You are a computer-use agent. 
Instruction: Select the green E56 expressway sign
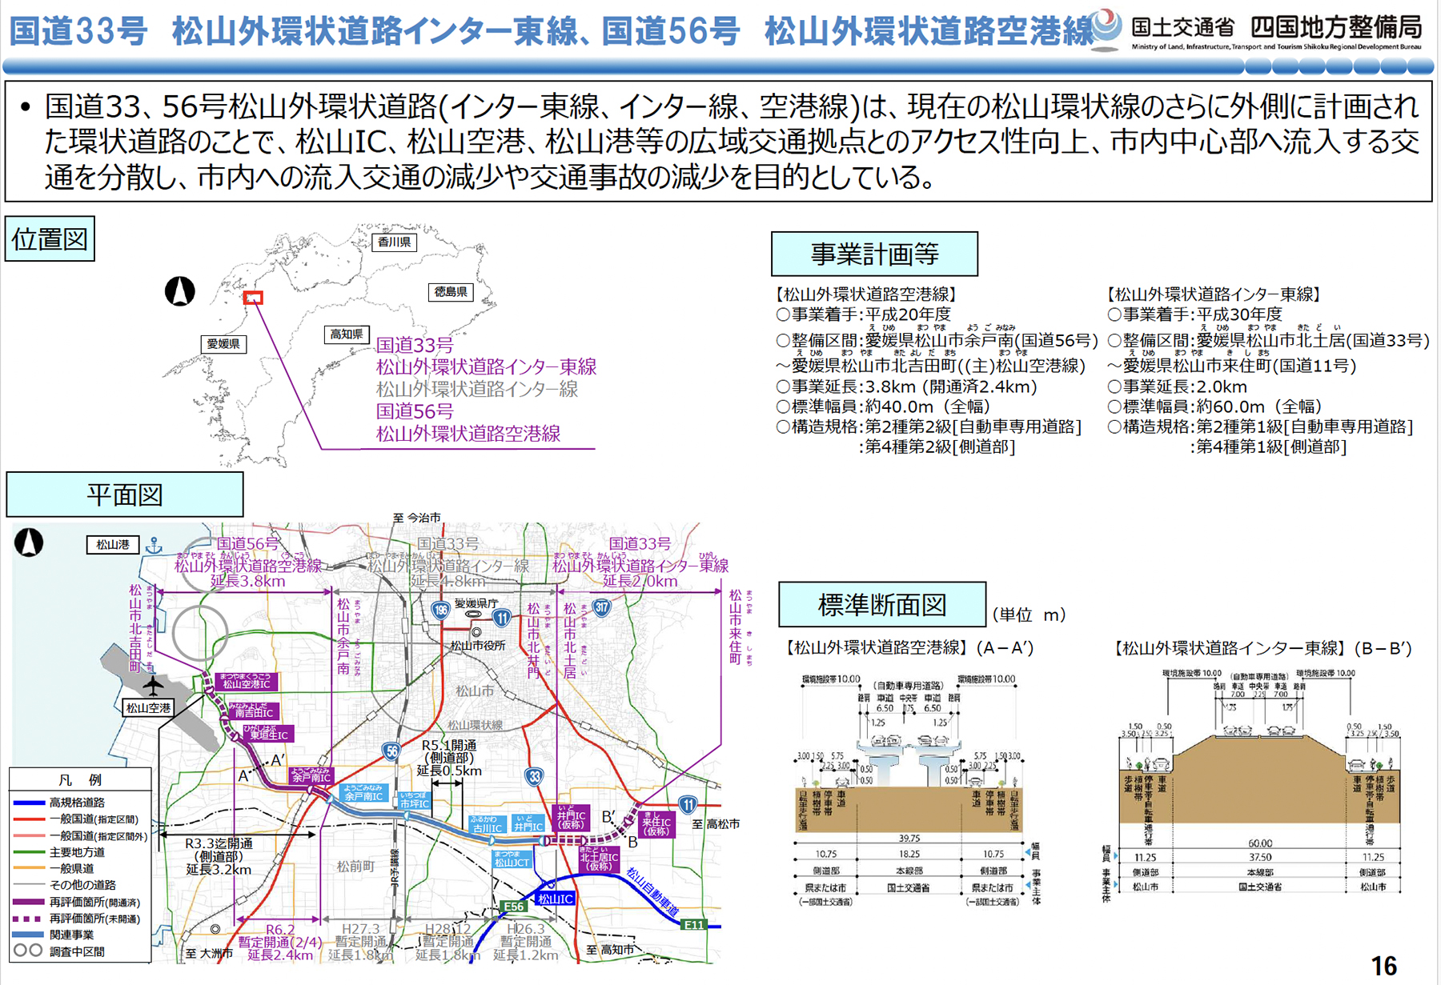click(x=513, y=907)
